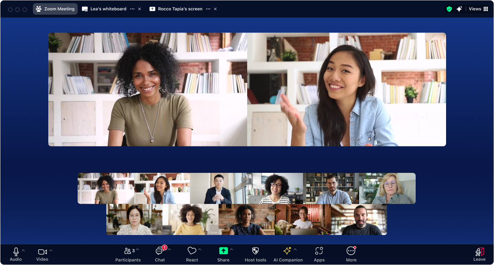
Task: Check meeting security via green shield icon
Action: [449, 9]
